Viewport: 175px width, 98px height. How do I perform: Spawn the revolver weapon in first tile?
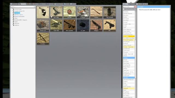click(x=43, y=12)
